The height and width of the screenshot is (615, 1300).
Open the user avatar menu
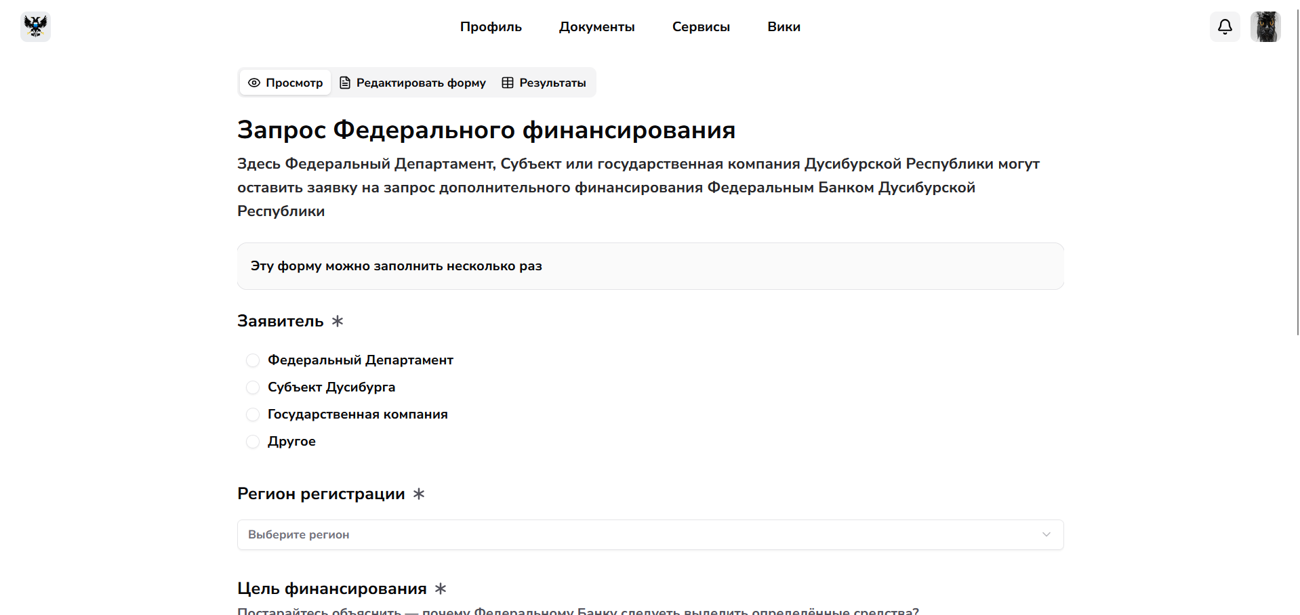(1265, 26)
